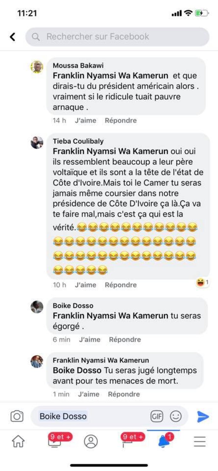The width and height of the screenshot is (218, 471).
Task: Tap the reply text field with Boike Dosso
Action: point(92,416)
